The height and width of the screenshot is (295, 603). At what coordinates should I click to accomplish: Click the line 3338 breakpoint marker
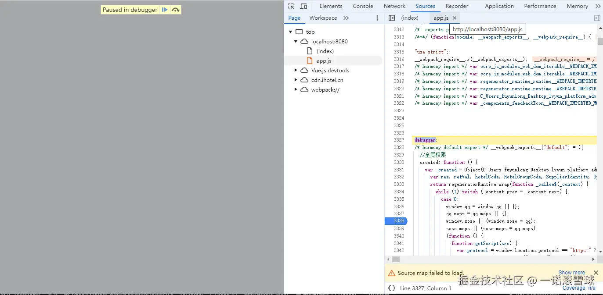(x=395, y=221)
